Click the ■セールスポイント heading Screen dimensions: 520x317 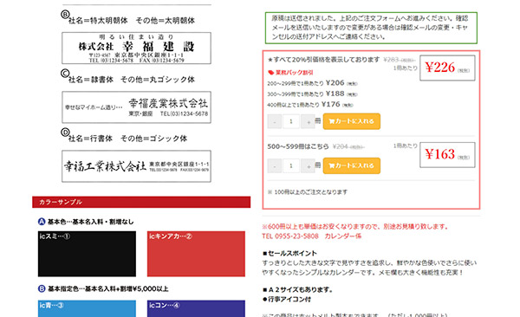pyautogui.click(x=289, y=253)
